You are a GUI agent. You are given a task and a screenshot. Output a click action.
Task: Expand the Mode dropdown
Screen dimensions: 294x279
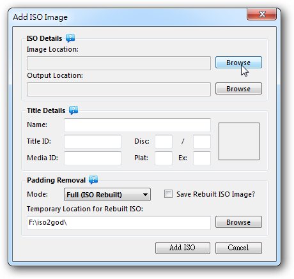pos(107,194)
